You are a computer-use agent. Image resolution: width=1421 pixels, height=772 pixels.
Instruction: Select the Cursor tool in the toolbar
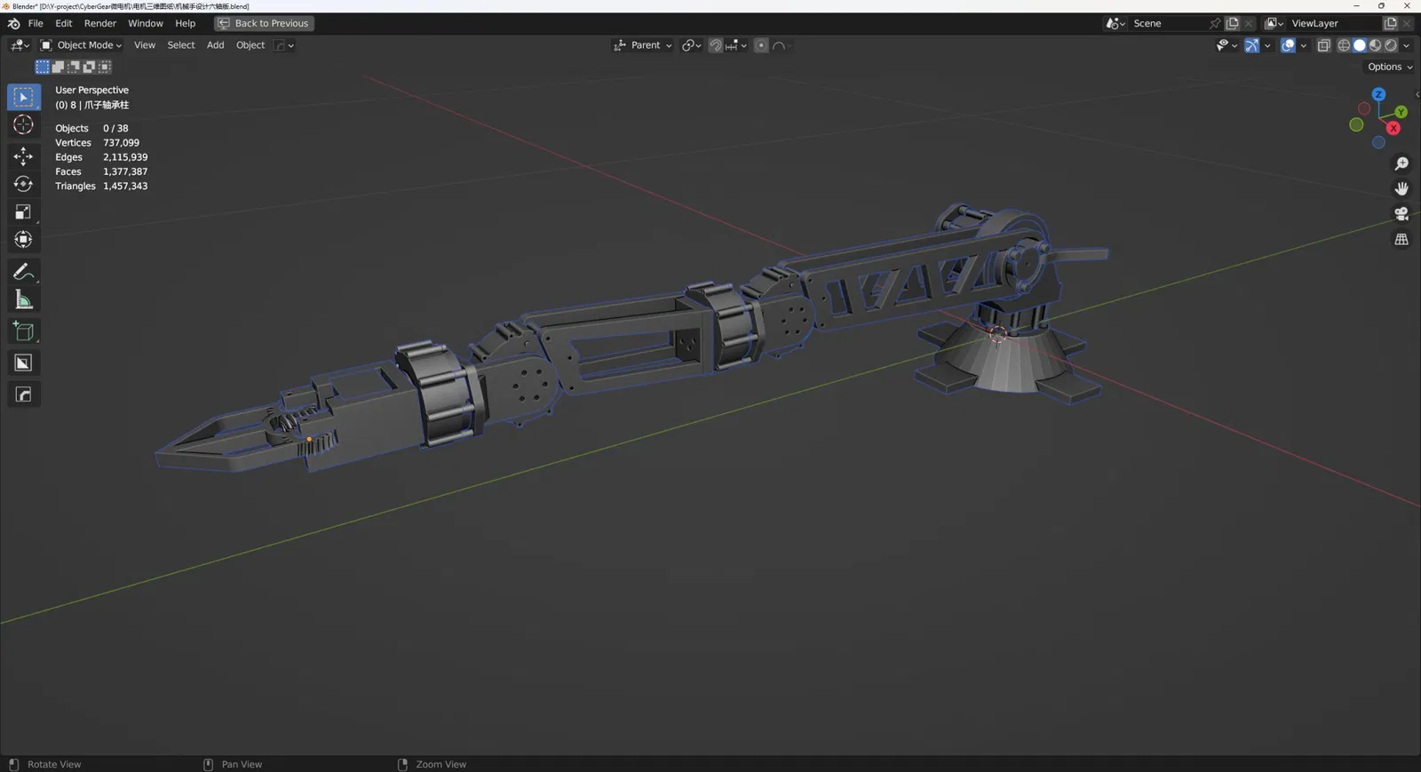(23, 125)
